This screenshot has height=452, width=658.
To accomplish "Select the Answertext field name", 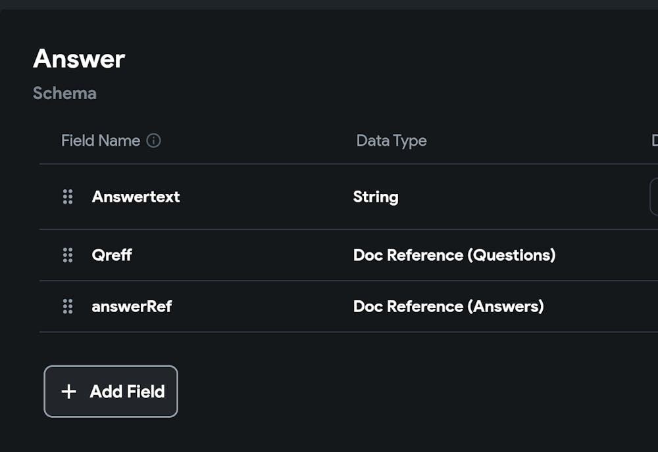I will [x=136, y=196].
